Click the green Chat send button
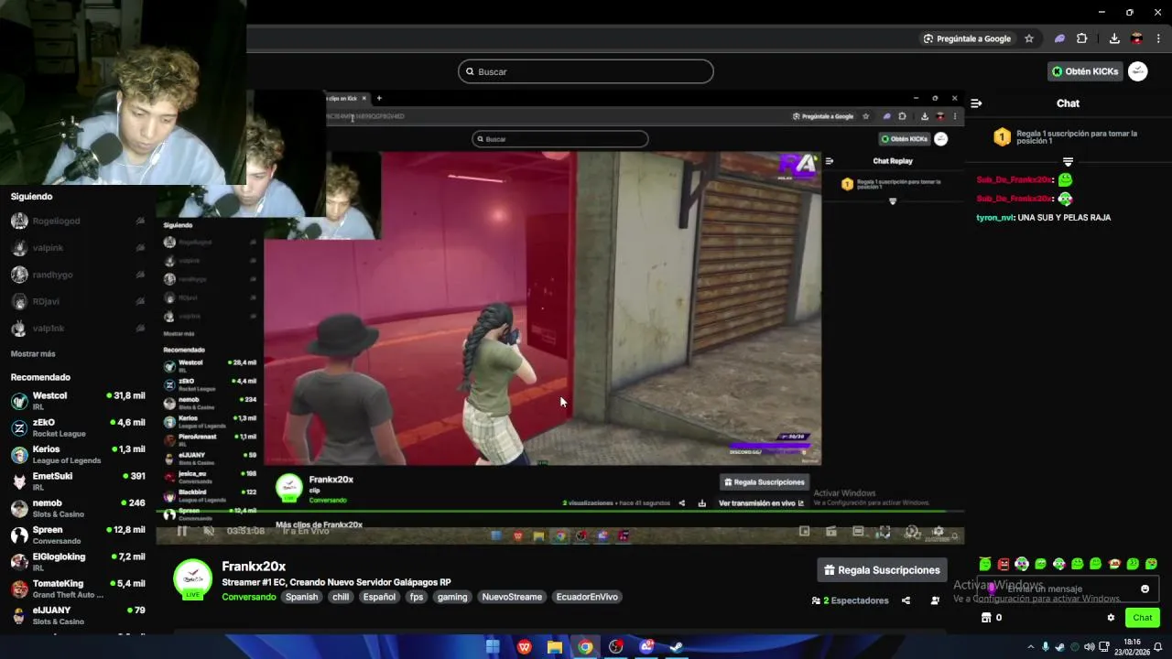Viewport: 1172px width, 659px height. pos(1142,618)
